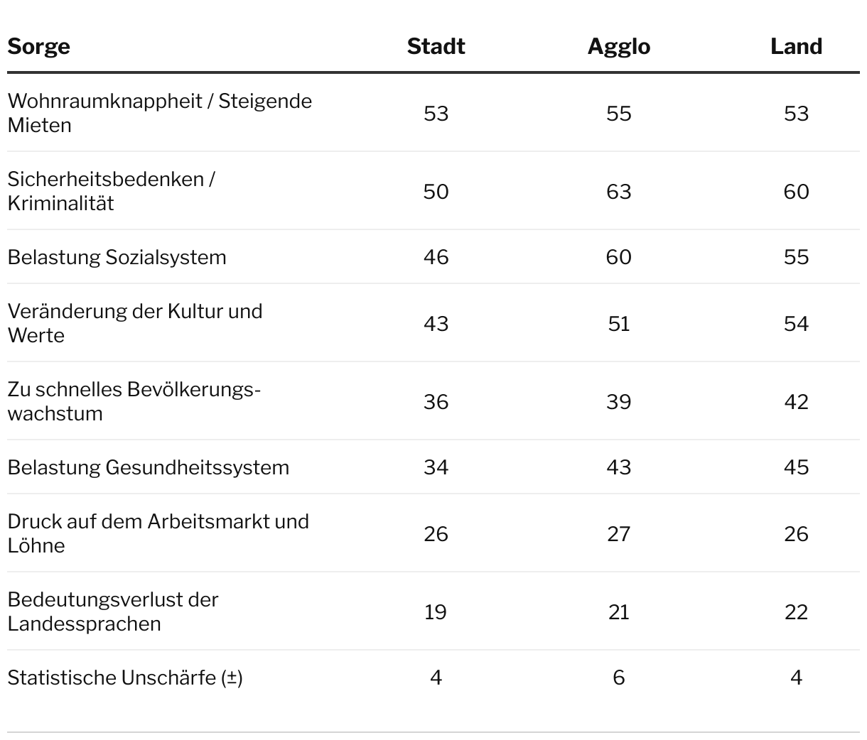
Task: Select the Land value 45 for Gesundheitssystem
Action: click(796, 467)
